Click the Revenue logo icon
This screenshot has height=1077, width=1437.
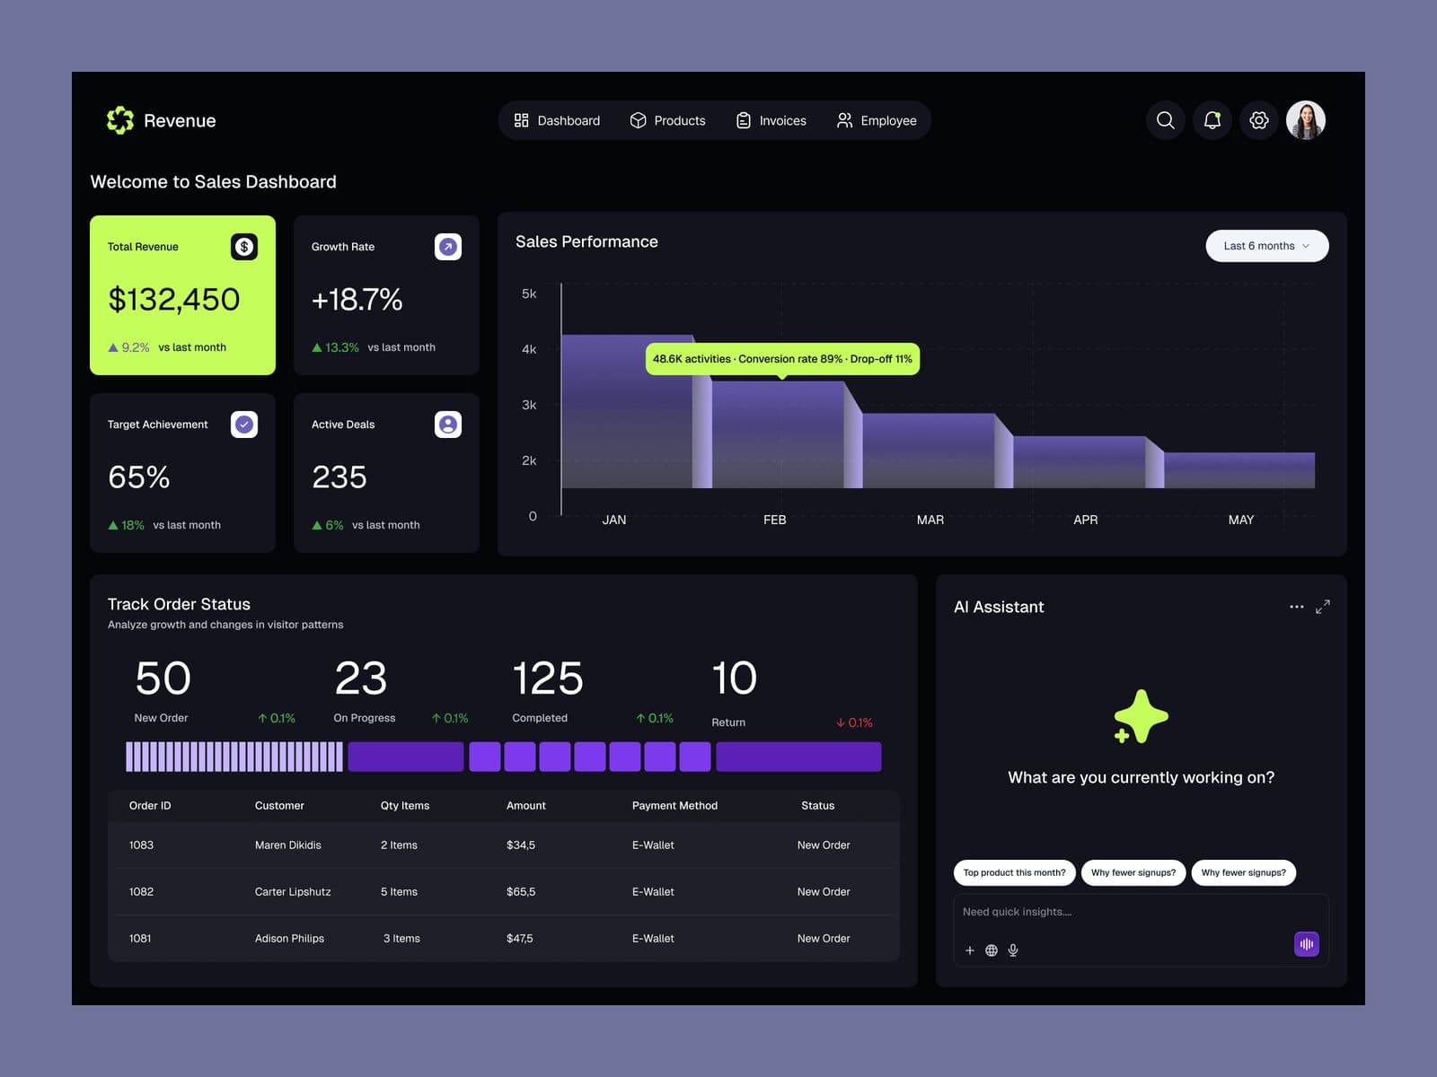click(120, 120)
